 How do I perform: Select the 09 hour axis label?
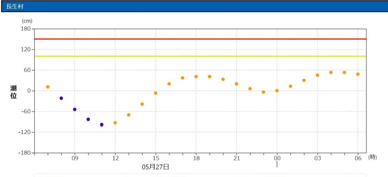tap(75, 158)
